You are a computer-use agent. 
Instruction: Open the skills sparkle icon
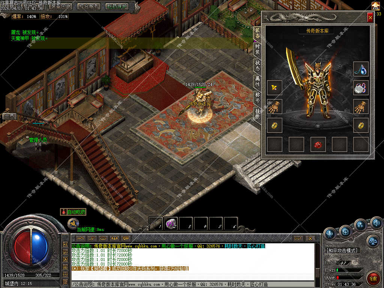tap(360, 225)
